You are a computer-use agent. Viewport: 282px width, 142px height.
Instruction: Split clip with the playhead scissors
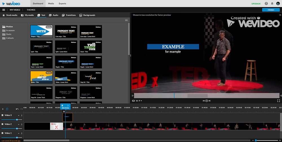(x=68, y=106)
